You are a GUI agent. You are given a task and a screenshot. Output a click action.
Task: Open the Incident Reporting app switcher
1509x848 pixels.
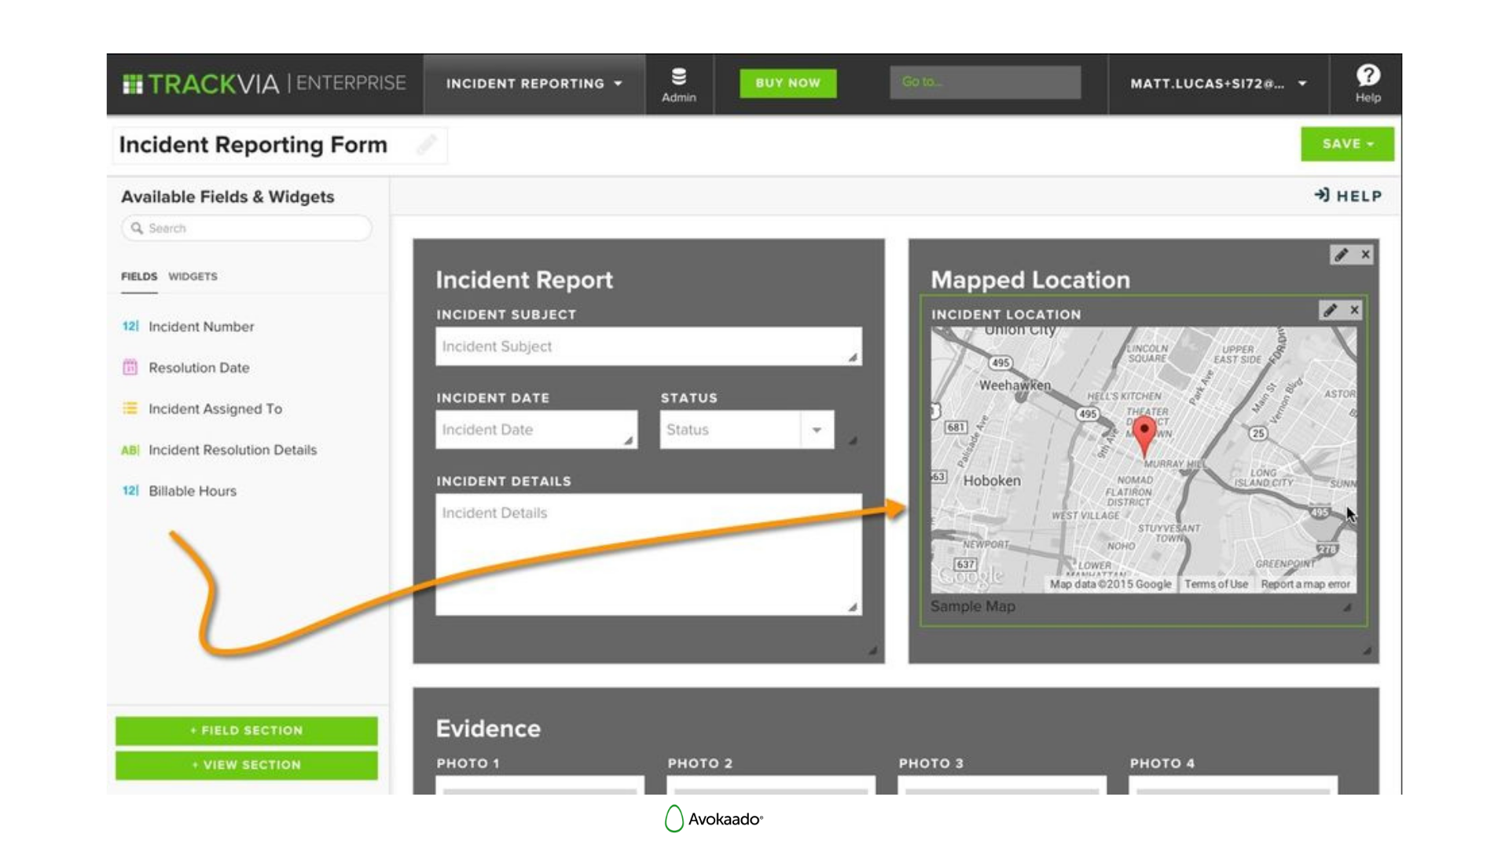point(534,83)
